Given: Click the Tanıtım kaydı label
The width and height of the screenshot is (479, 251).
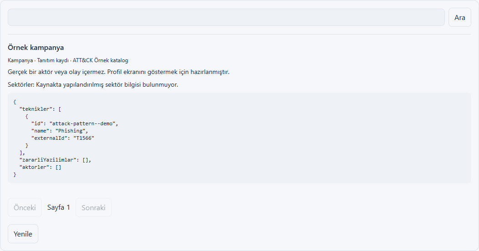Looking at the screenshot, I should (x=53, y=60).
